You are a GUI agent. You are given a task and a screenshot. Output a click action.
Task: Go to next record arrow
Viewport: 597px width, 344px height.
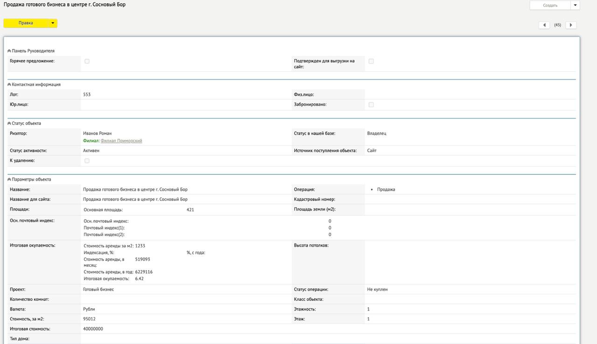click(571, 25)
